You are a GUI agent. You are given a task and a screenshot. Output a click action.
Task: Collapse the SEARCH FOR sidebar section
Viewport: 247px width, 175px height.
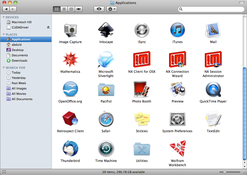coord(3,68)
